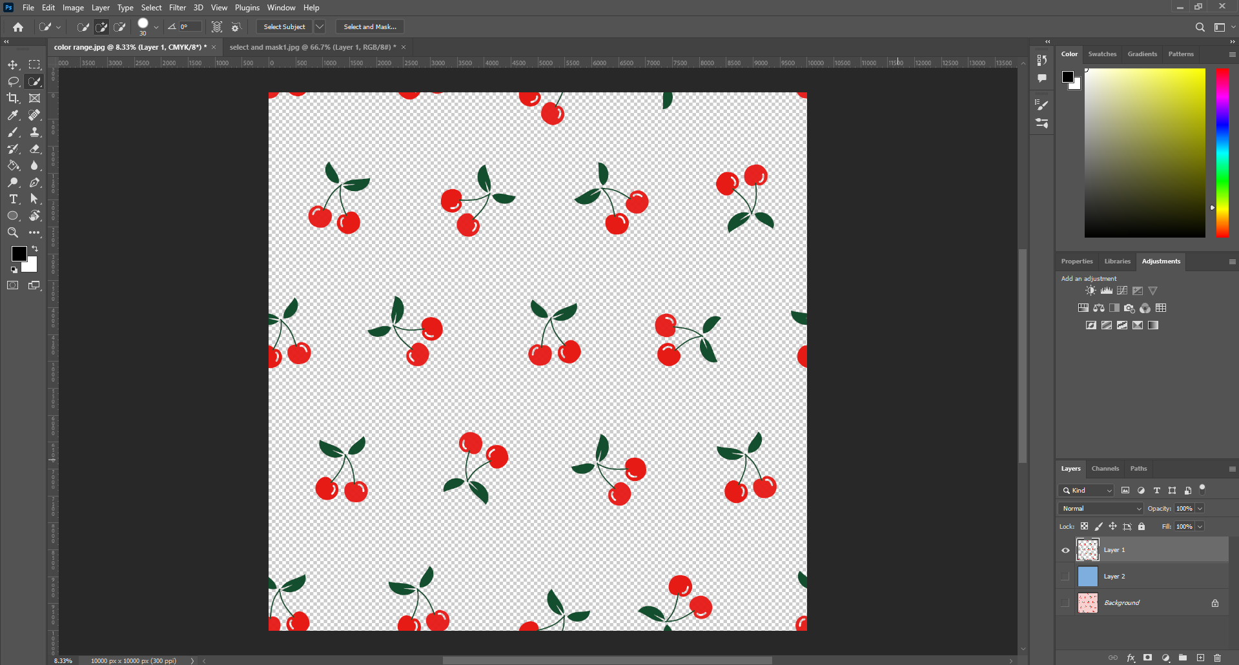Toggle Lock transparent pixels
The height and width of the screenshot is (665, 1239).
[x=1084, y=526]
